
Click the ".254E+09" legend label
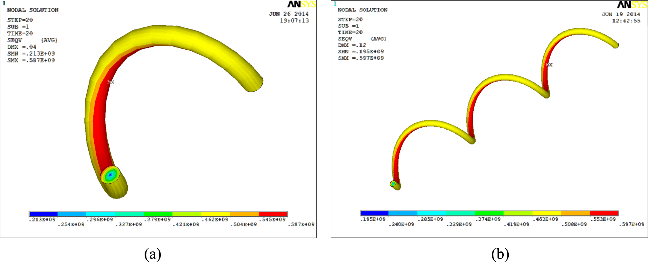coord(71,225)
